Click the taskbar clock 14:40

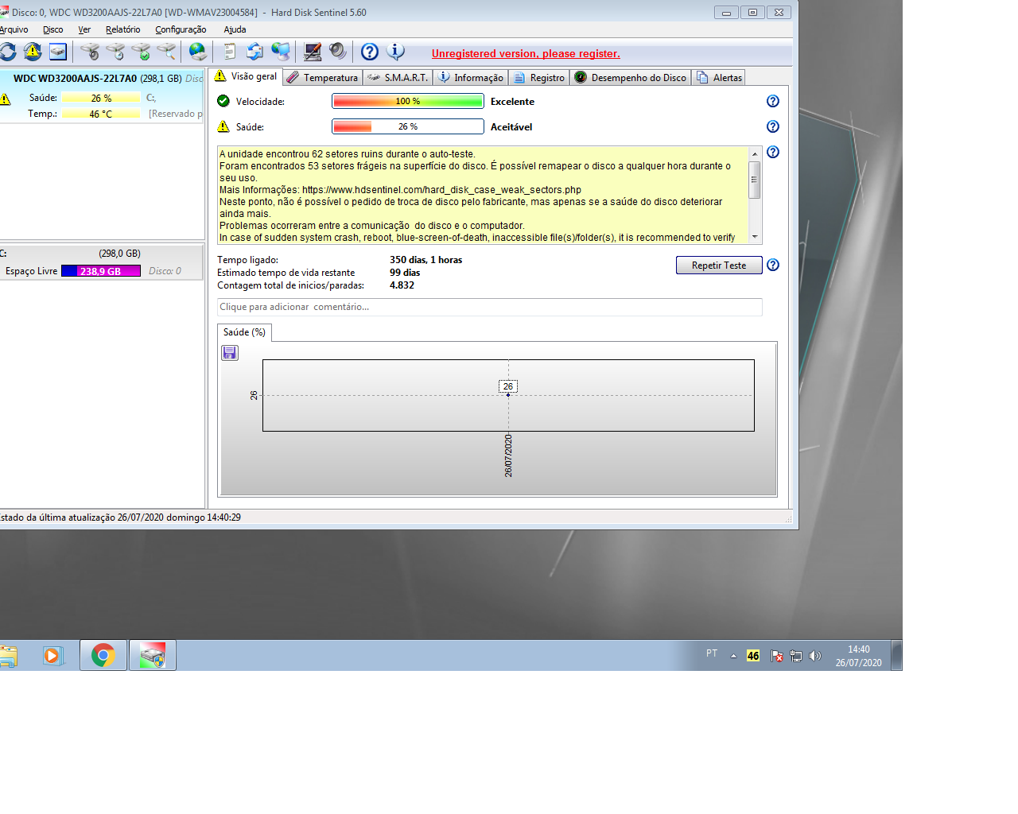[x=859, y=656]
